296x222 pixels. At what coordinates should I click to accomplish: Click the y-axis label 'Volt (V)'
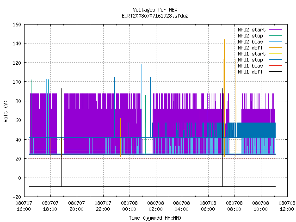(6, 111)
